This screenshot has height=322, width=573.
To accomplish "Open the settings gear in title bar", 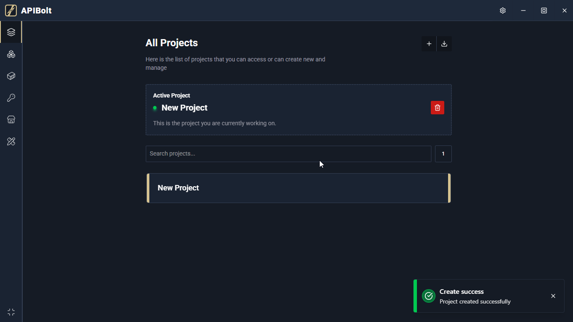I will coord(503,11).
